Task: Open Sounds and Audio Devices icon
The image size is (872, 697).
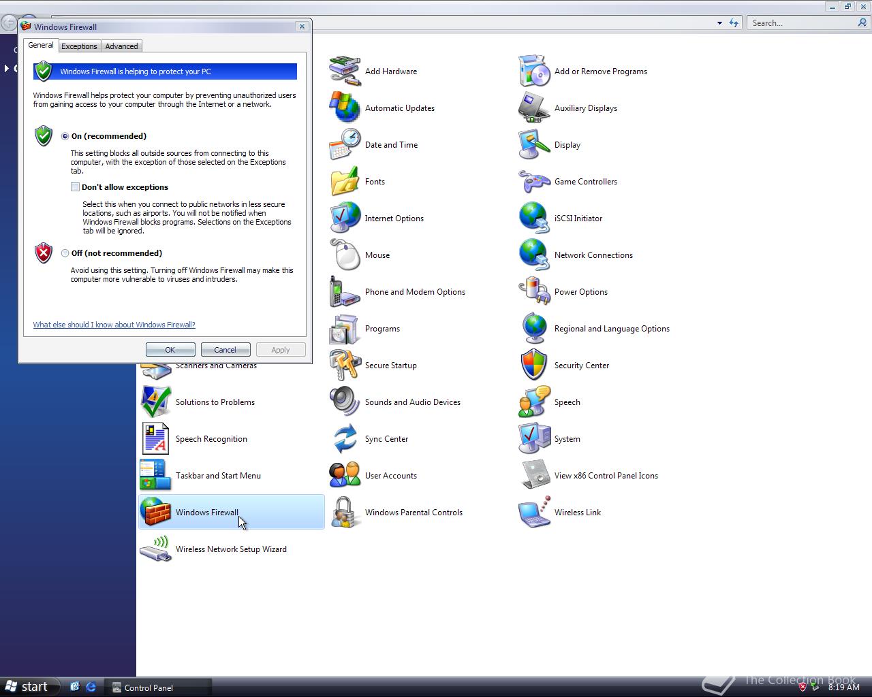Action: (345, 402)
